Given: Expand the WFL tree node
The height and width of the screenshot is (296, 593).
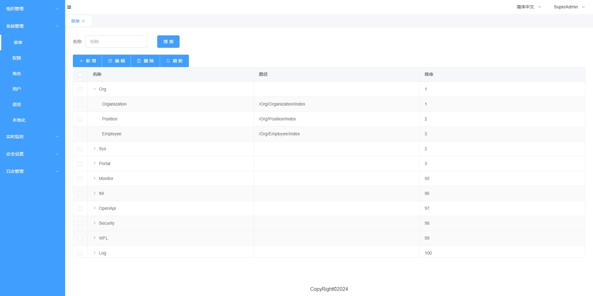Looking at the screenshot, I should click(x=95, y=238).
